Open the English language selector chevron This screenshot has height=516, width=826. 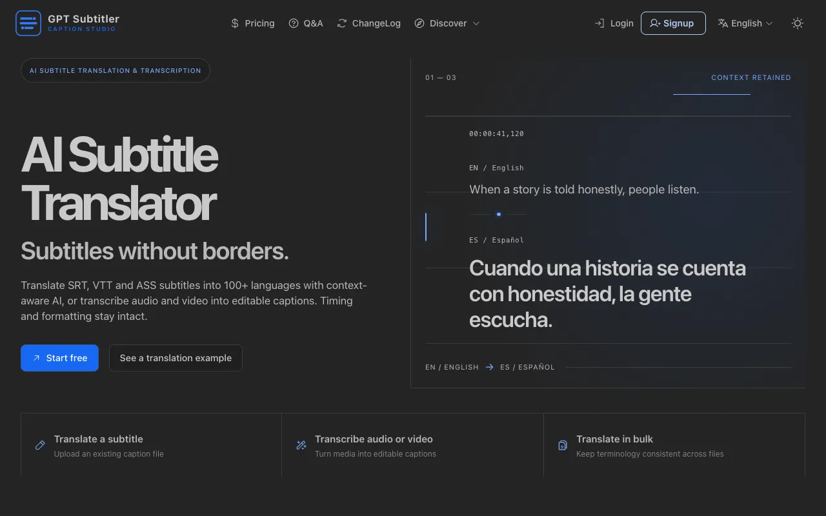coord(769,23)
